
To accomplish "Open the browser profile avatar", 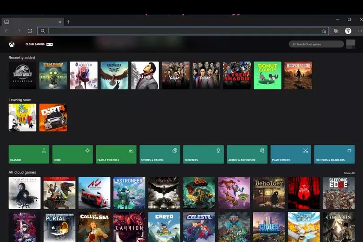I will [348, 31].
